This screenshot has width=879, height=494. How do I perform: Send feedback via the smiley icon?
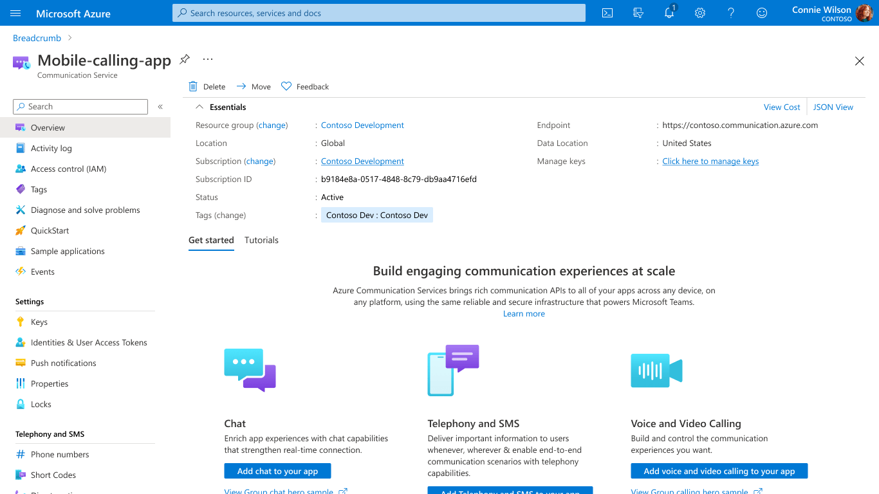[762, 13]
